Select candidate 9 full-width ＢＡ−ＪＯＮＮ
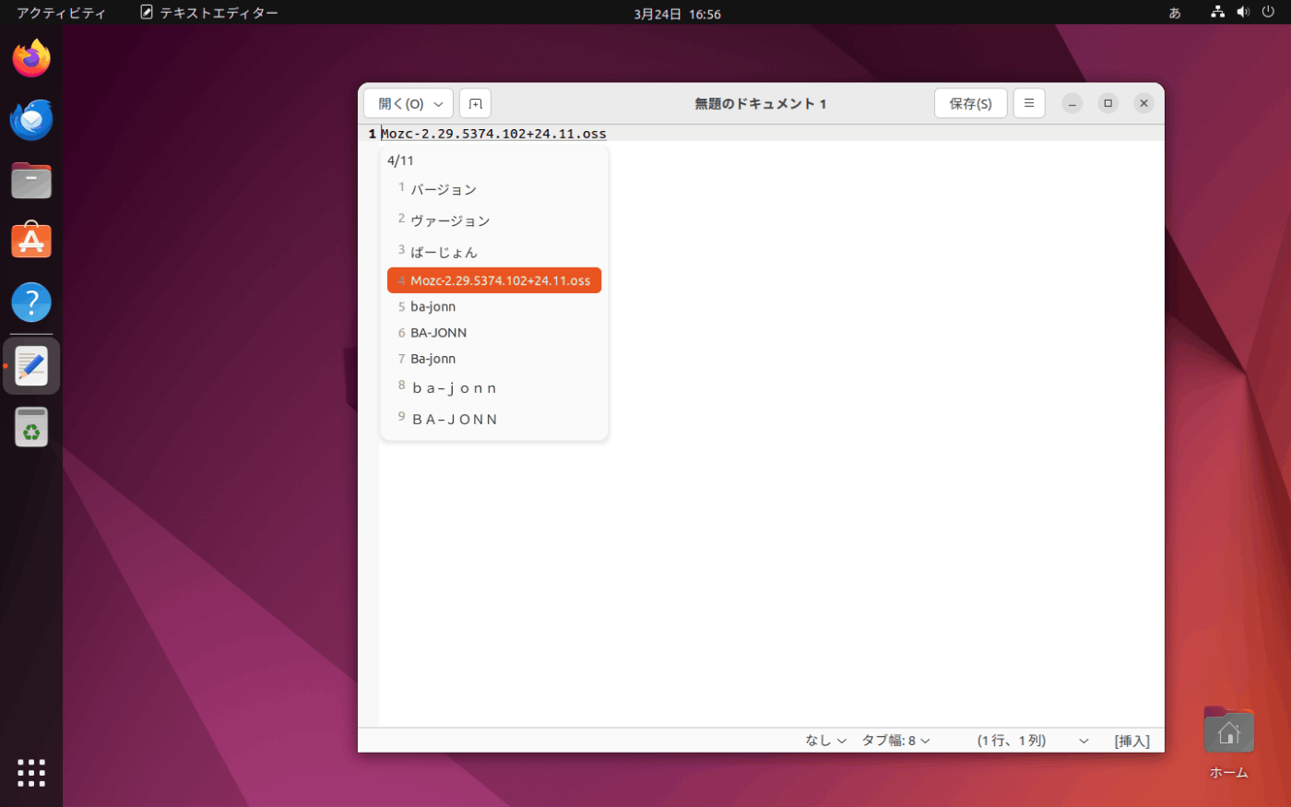The image size is (1291, 807). pos(494,419)
